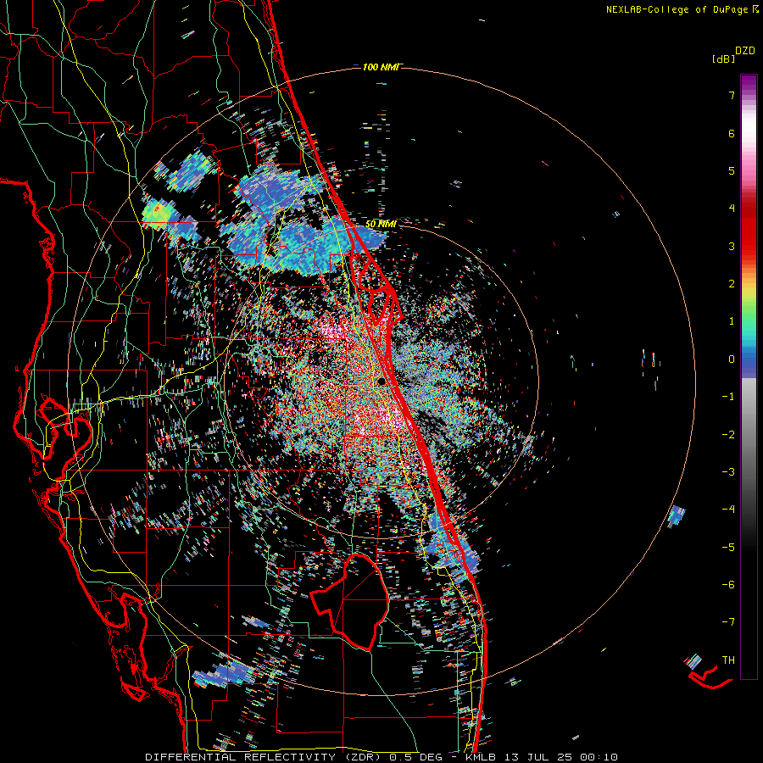Viewport: 763px width, 763px height.
Task: Click the yellow-green high ZDR storm cell
Action: [159, 214]
